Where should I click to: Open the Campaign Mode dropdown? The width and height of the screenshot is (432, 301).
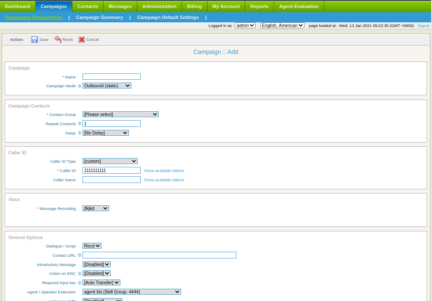coord(107,86)
